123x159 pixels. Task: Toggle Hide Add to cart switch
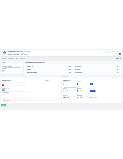click(x=70, y=66)
